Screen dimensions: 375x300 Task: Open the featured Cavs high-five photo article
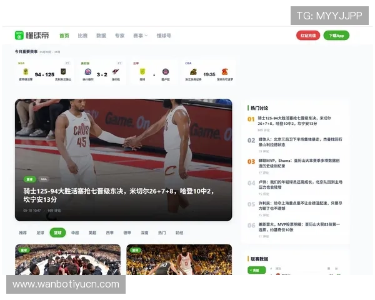click(x=123, y=160)
